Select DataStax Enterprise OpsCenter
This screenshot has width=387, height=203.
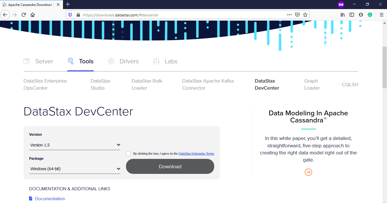(45, 85)
